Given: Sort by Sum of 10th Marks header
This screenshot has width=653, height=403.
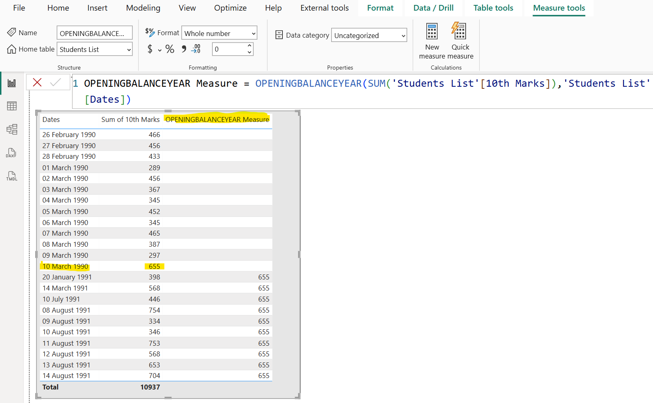Looking at the screenshot, I should coord(130,119).
